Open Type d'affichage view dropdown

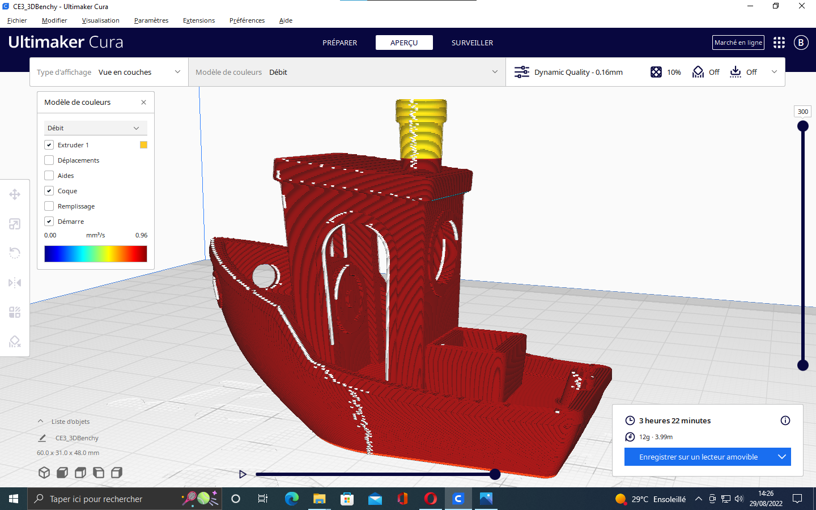pyautogui.click(x=109, y=72)
